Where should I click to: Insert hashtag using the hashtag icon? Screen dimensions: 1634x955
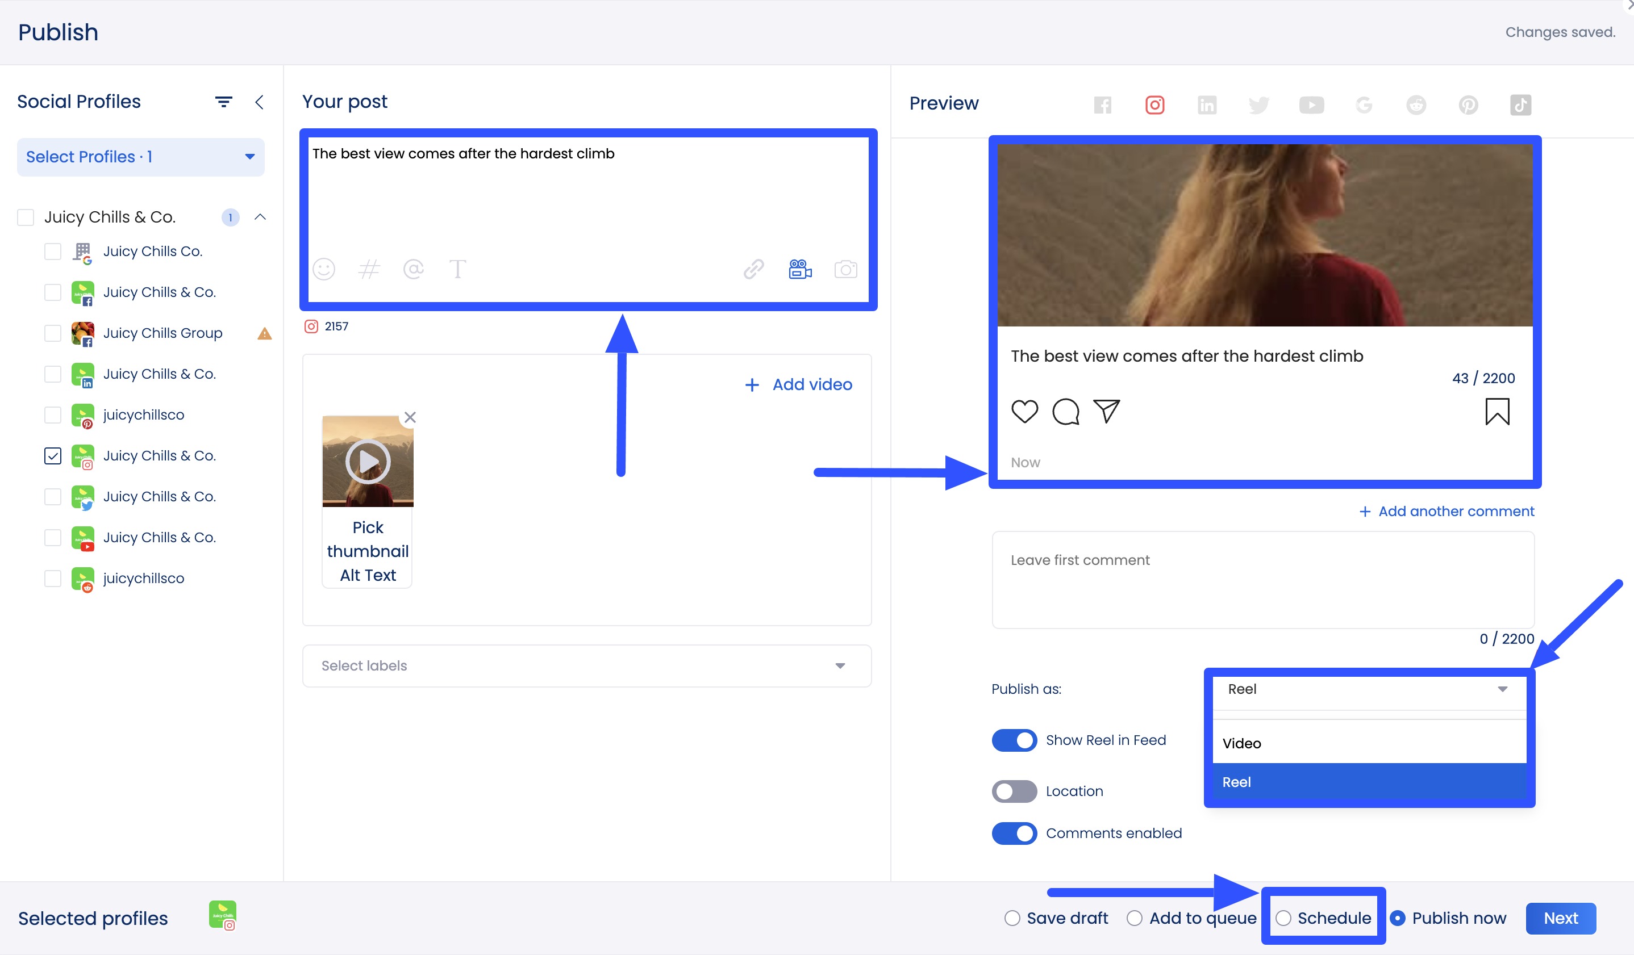[x=368, y=269]
